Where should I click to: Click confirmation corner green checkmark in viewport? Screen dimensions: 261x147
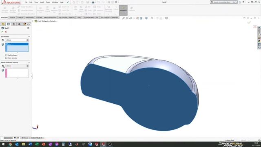(249, 22)
